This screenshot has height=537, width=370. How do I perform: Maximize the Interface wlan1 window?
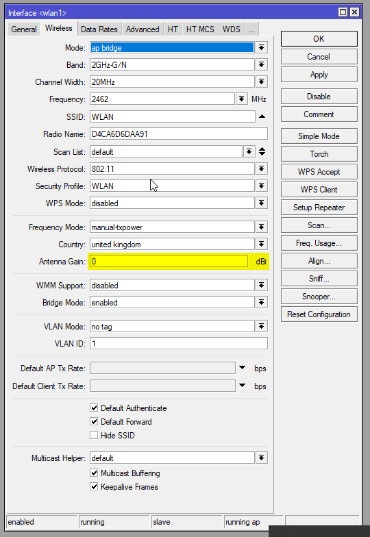pyautogui.click(x=343, y=12)
